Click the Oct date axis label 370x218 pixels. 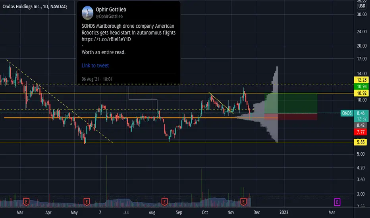pos(205,212)
